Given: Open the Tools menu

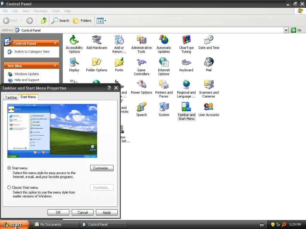Looking at the screenshot, I should coord(56,11).
